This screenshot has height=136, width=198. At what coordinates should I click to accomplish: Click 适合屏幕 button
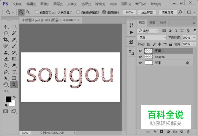click(x=147, y=12)
